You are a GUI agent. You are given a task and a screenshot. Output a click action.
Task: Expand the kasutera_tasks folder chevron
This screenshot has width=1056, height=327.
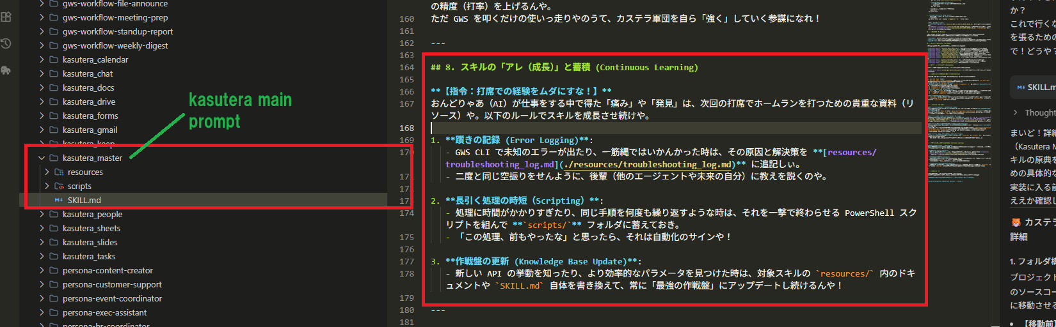coord(42,257)
